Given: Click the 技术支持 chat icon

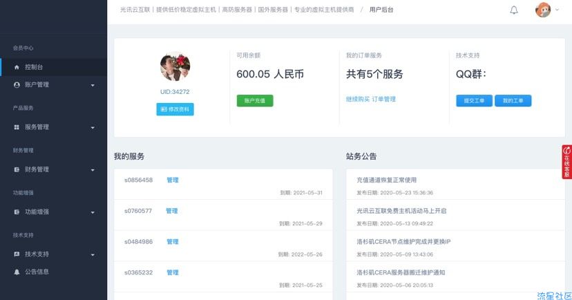Looking at the screenshot, I should (17, 254).
